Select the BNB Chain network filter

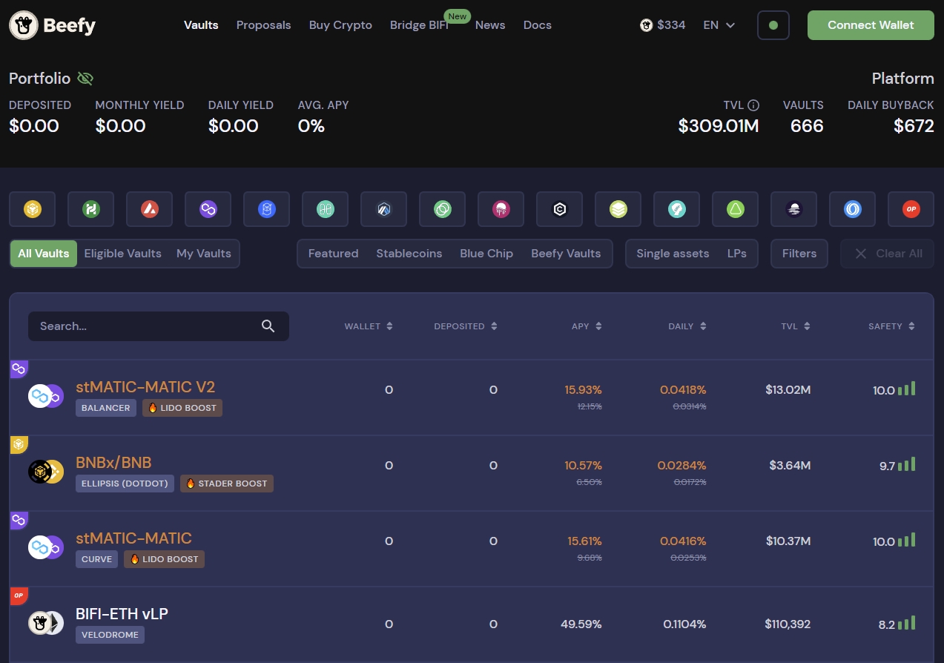pyautogui.click(x=33, y=209)
